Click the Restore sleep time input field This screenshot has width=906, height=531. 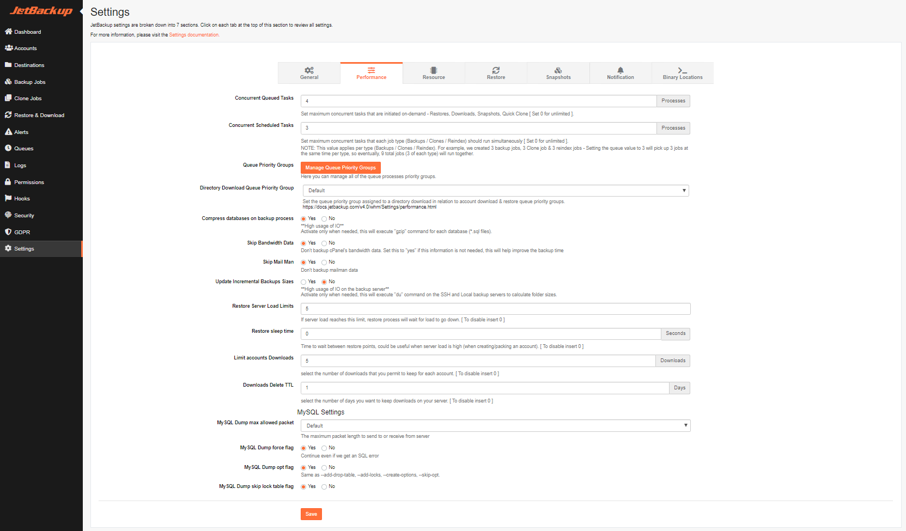481,334
